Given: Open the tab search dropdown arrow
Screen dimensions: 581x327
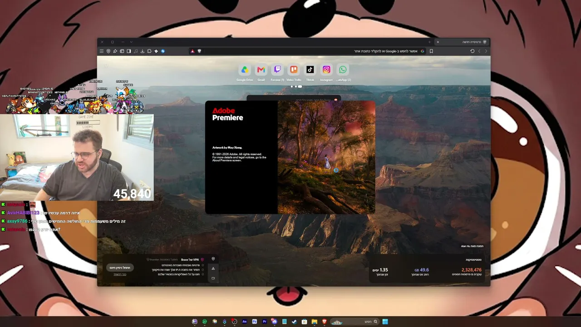Looking at the screenshot, I should click(x=131, y=42).
